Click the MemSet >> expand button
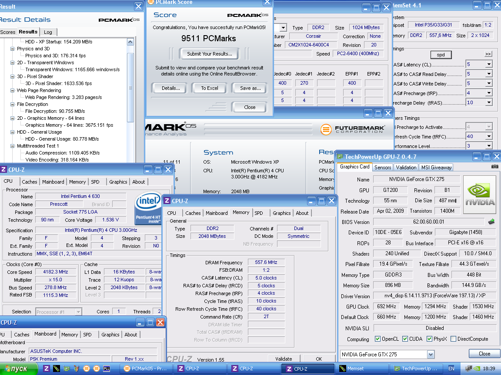 point(488,54)
